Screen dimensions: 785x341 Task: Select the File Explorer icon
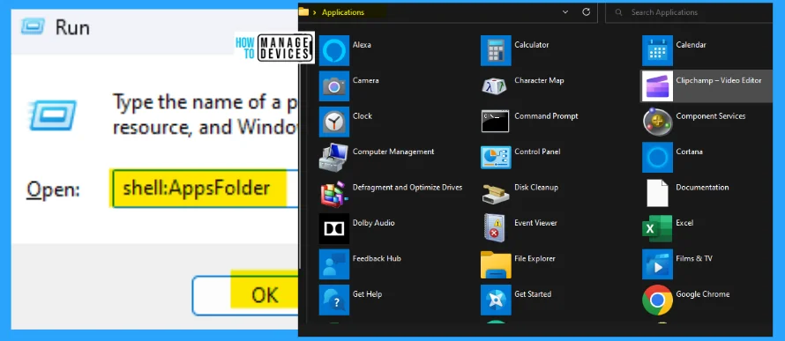[496, 264]
